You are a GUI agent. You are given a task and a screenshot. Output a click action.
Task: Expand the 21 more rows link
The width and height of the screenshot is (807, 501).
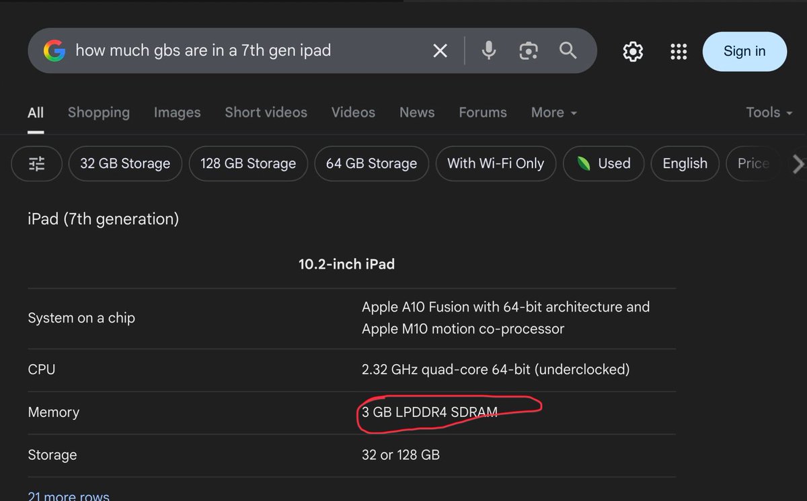[69, 496]
